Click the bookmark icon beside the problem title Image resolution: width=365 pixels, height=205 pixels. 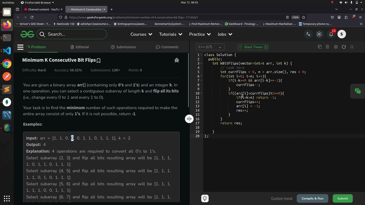[99, 60]
